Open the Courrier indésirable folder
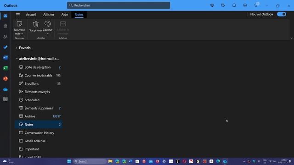Viewport: 294px width, 165px height. click(x=39, y=75)
